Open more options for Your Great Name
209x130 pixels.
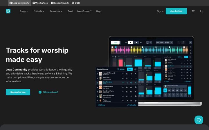pyautogui.click(x=123, y=92)
